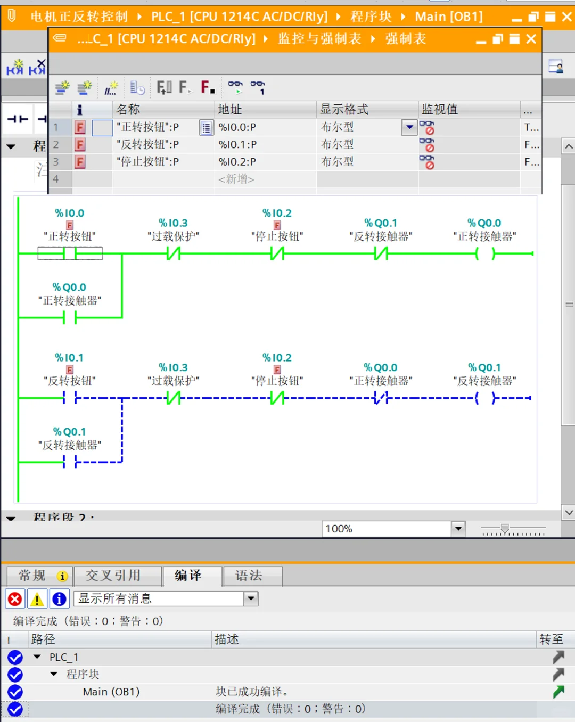575x722 pixels.
Task: Click the 显示格式 column header
Action: click(367, 110)
